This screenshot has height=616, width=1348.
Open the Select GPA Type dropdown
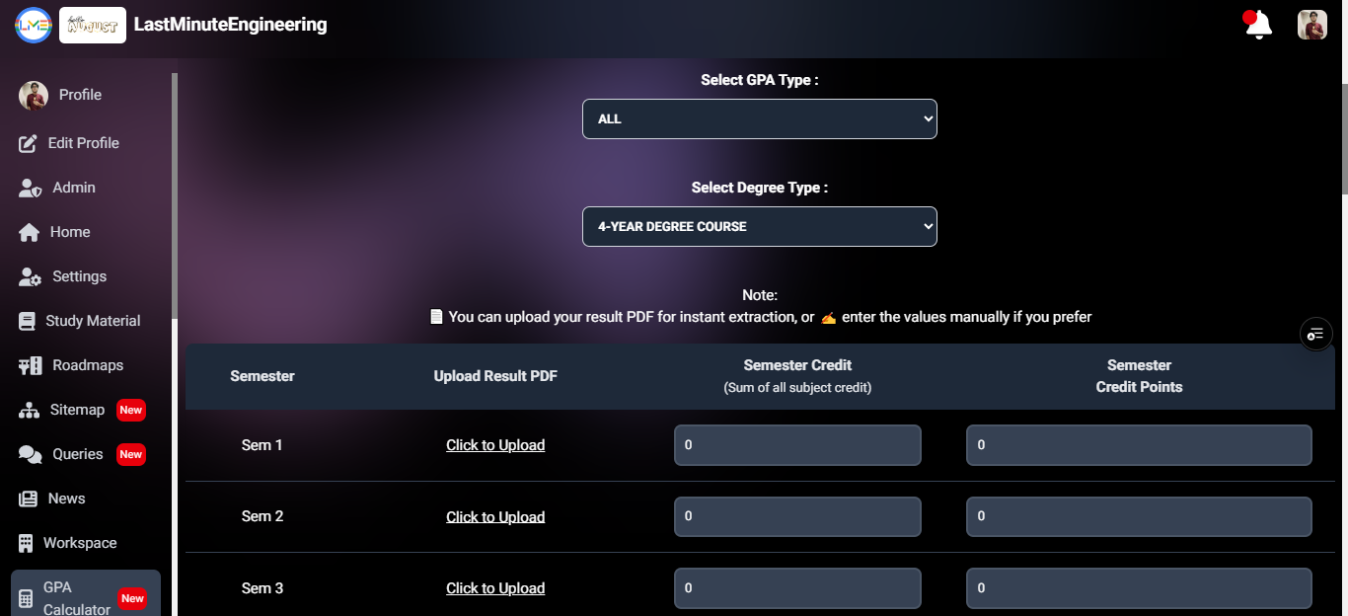tap(759, 118)
